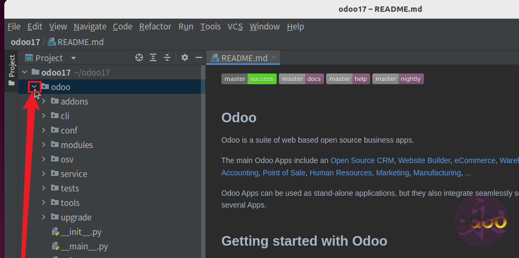Open the VCS menu
Viewport: 519px width, 258px height.
(235, 26)
